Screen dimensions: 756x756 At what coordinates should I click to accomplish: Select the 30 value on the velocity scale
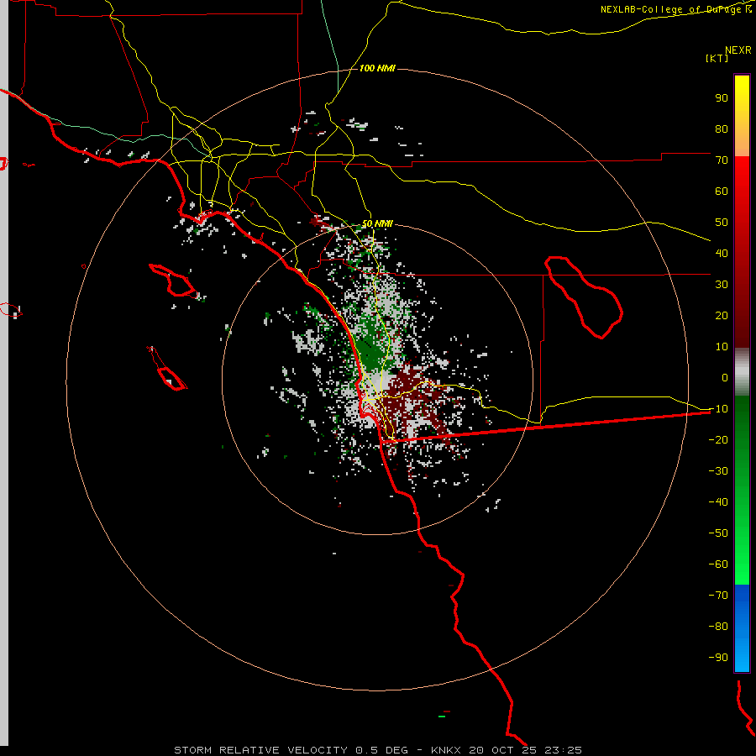[x=722, y=285]
